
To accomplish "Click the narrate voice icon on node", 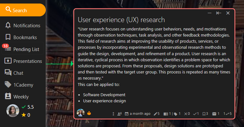I will click(x=119, y=114).
